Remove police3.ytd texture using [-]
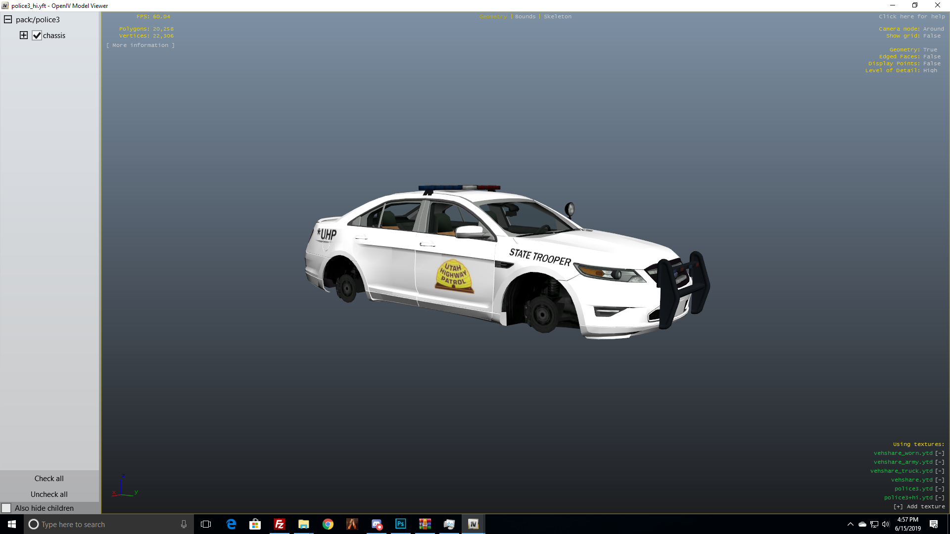Screen dimensions: 950x534 click(x=940, y=489)
